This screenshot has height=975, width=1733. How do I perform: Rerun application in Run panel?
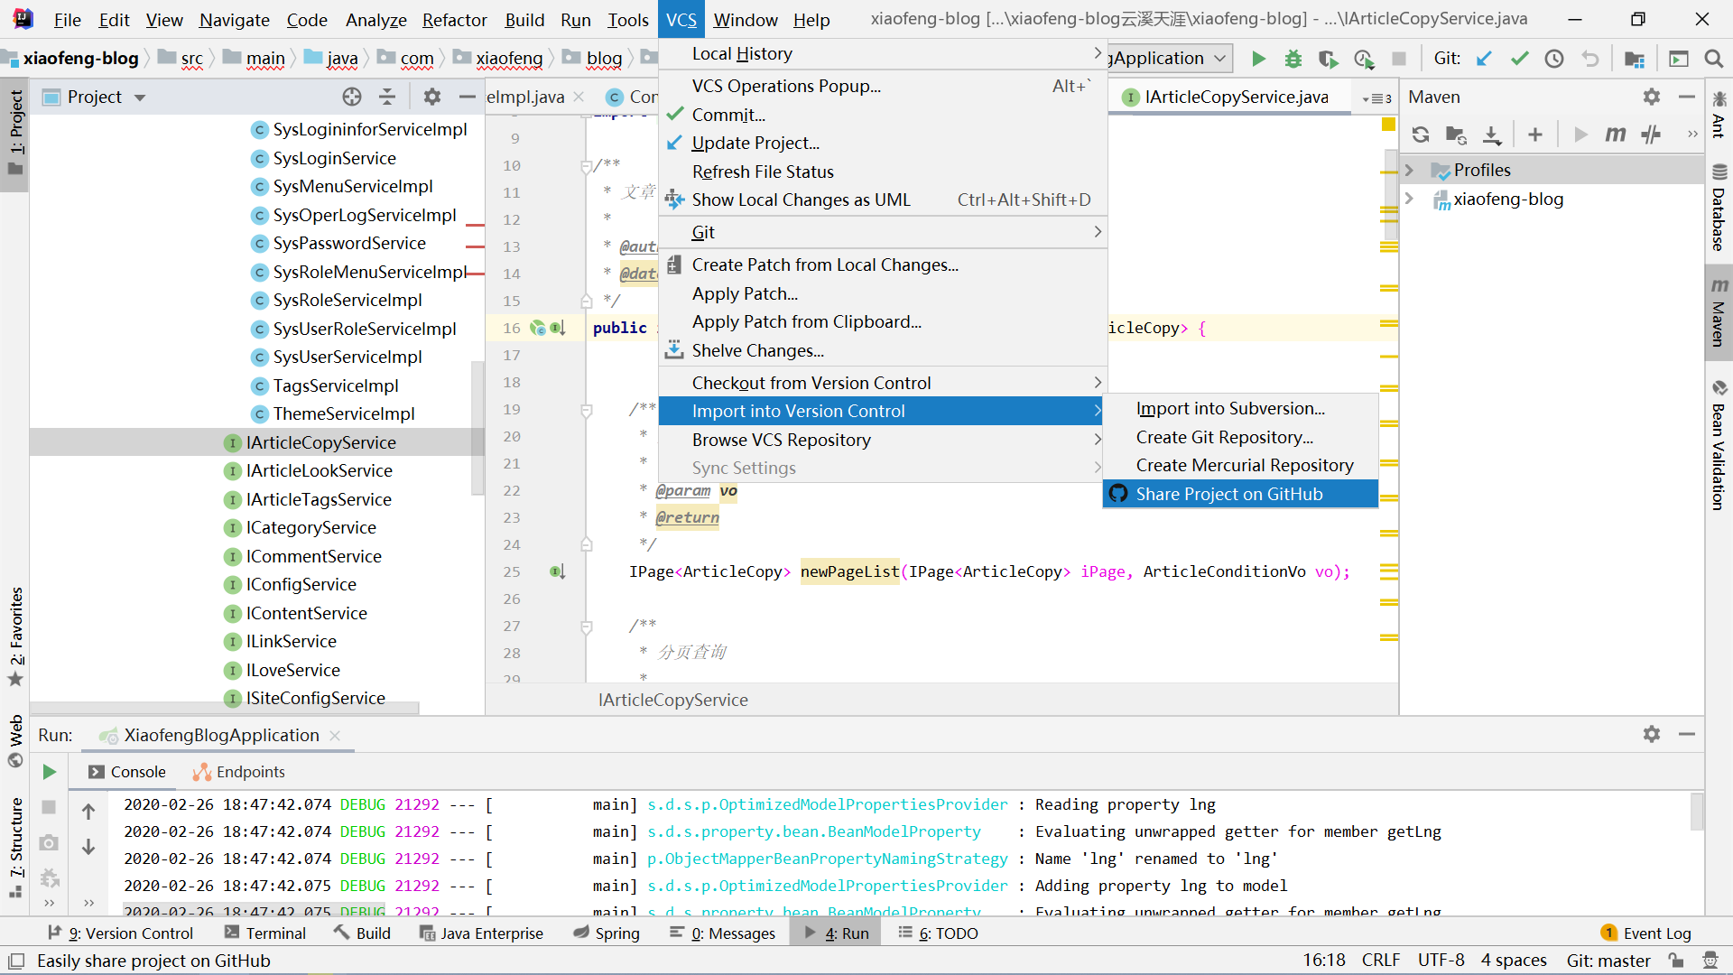pos(50,772)
